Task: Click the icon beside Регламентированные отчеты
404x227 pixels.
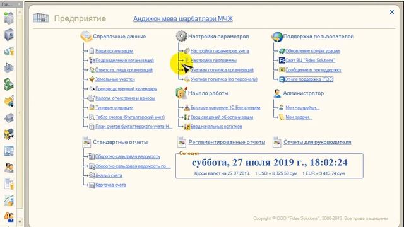Action: (x=182, y=142)
